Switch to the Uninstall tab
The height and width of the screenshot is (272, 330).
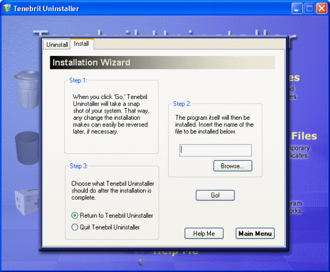pyautogui.click(x=56, y=45)
